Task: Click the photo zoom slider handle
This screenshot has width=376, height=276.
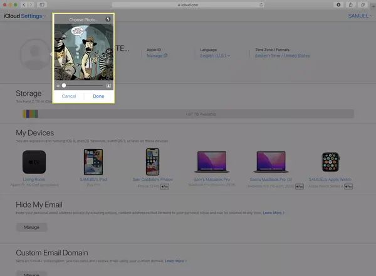Action: click(x=64, y=86)
